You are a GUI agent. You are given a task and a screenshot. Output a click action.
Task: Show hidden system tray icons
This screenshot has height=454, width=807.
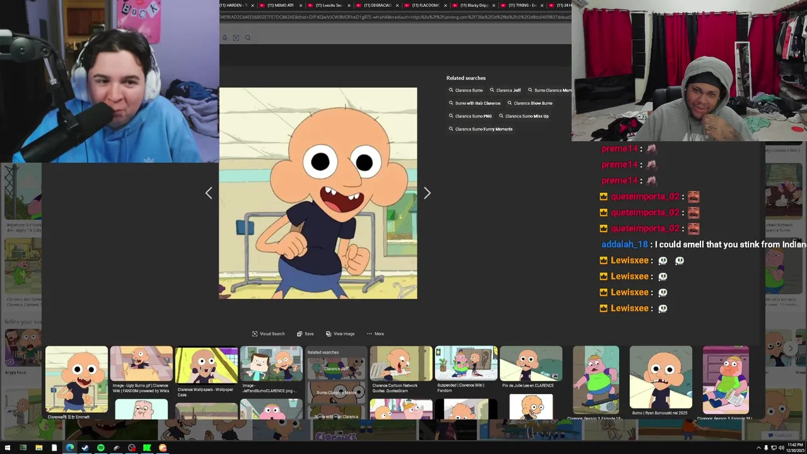click(x=758, y=448)
